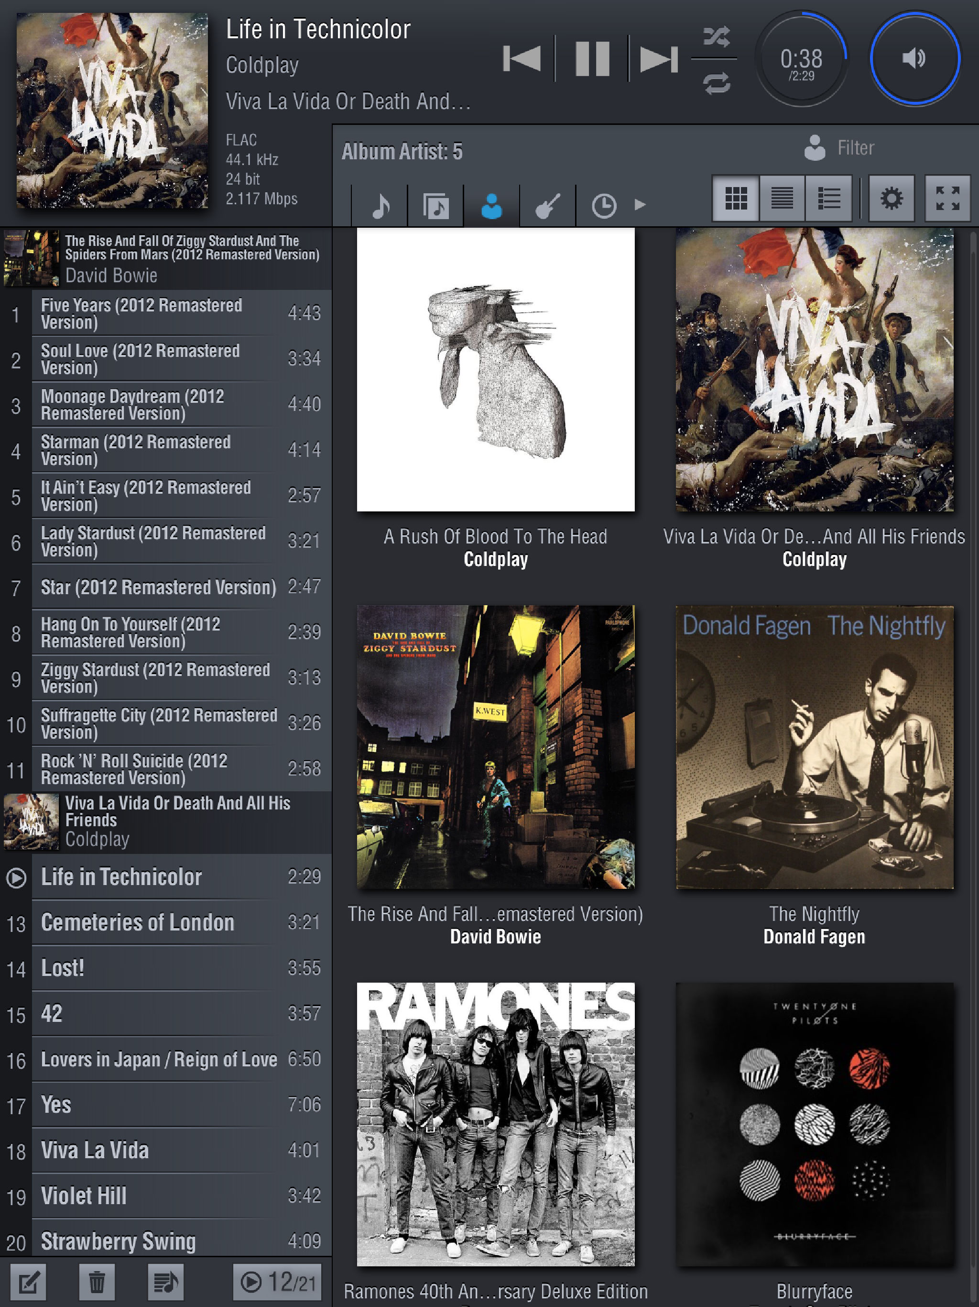Play Suffragette City track
This screenshot has height=1307, width=979.
click(165, 723)
